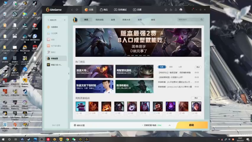Open the bearded Graves champion portrait
252x142 pixels.
(158, 106)
